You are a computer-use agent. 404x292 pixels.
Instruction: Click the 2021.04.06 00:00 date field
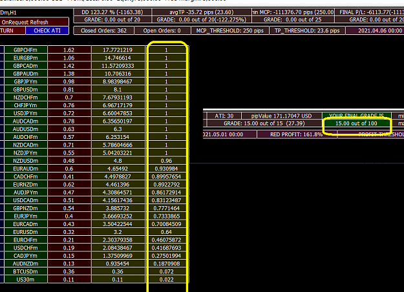[375, 30]
